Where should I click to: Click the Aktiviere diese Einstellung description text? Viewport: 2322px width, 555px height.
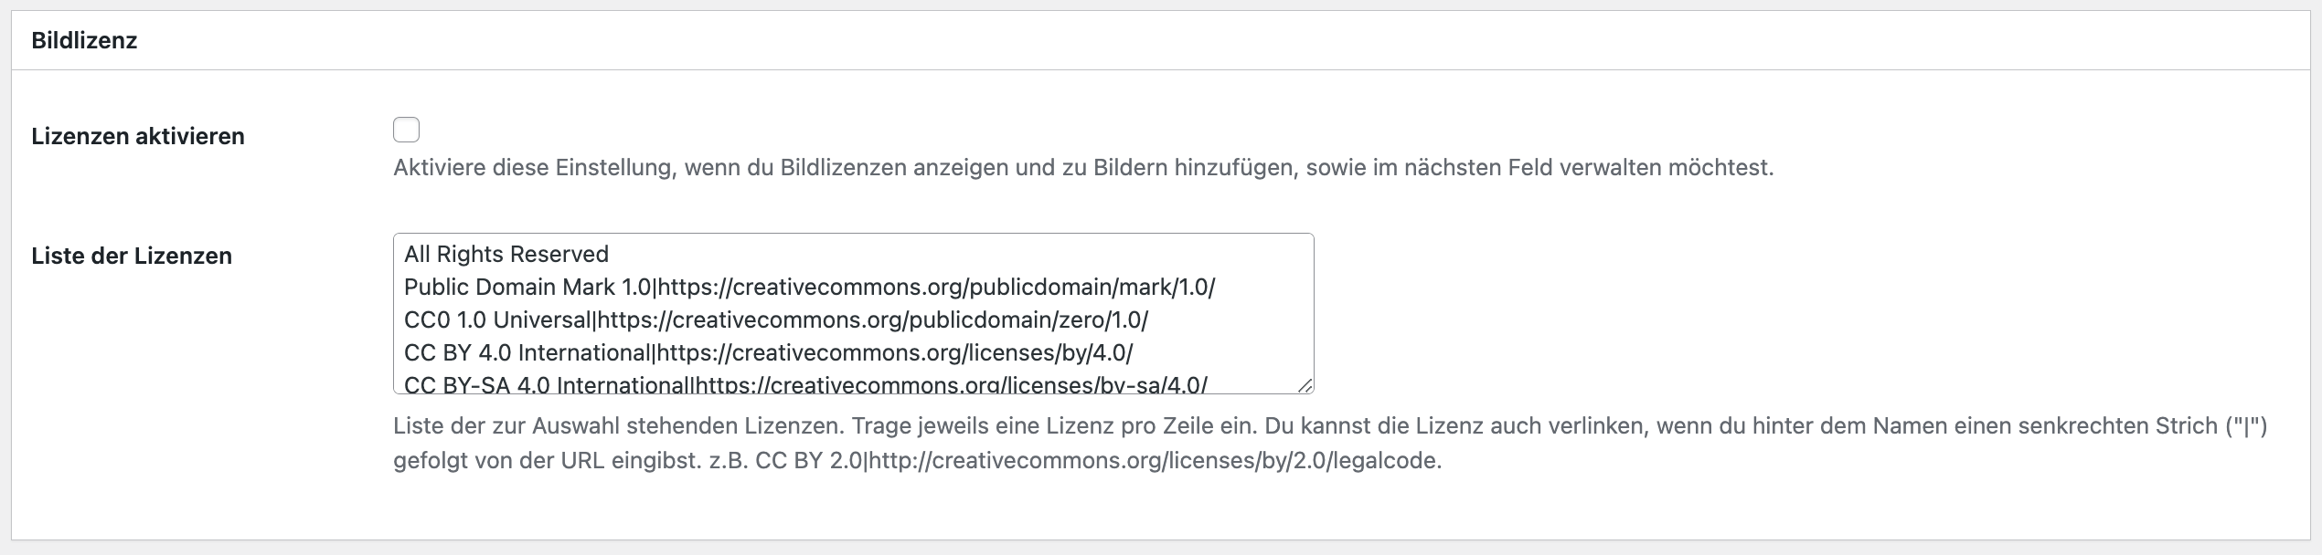tap(1083, 168)
